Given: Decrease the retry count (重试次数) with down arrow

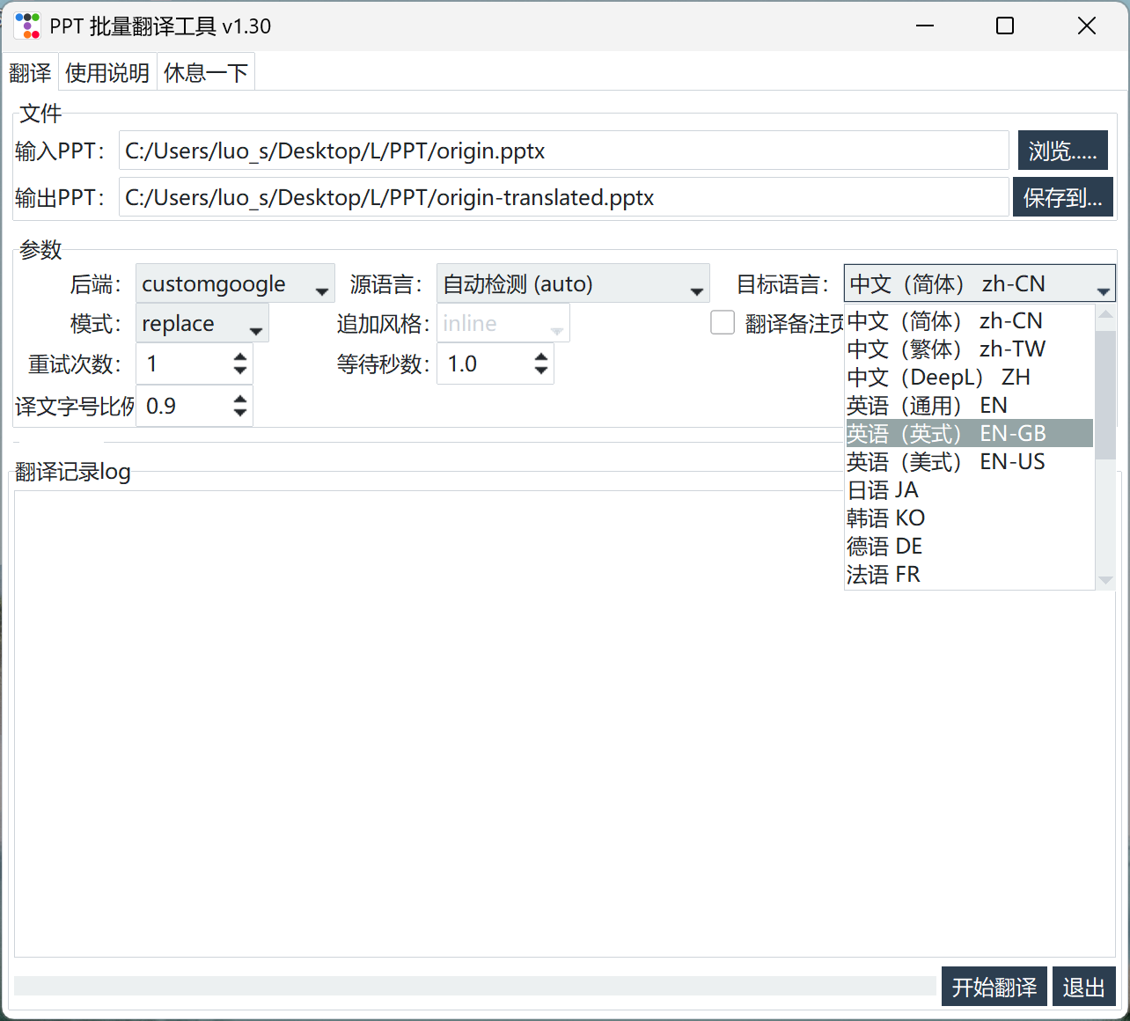Looking at the screenshot, I should [240, 371].
